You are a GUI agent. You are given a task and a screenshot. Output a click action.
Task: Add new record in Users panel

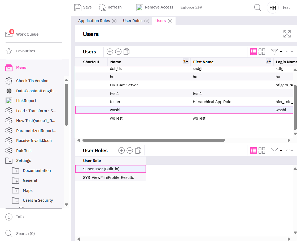(x=110, y=52)
